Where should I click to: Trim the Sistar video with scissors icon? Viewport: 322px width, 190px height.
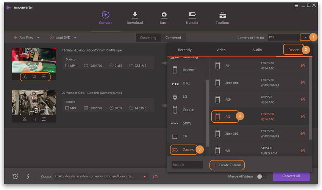point(25,76)
